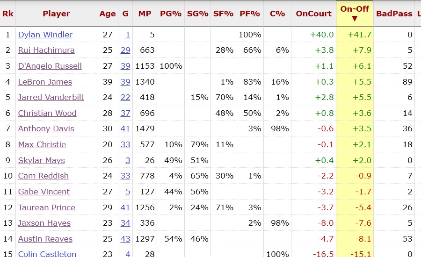Open D'Angelo Russell profile link
421x257 pixels.
click(x=50, y=66)
